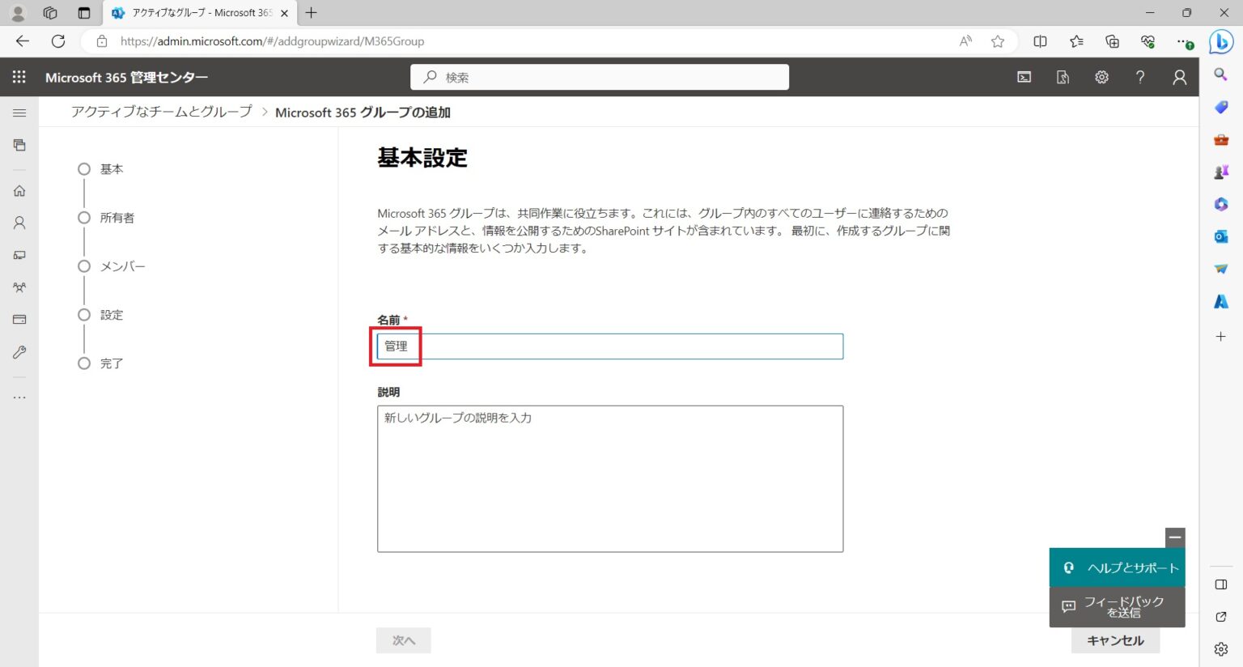Screen dimensions: 1243x667
Task: Open the help question mark icon
Action: click(1140, 77)
